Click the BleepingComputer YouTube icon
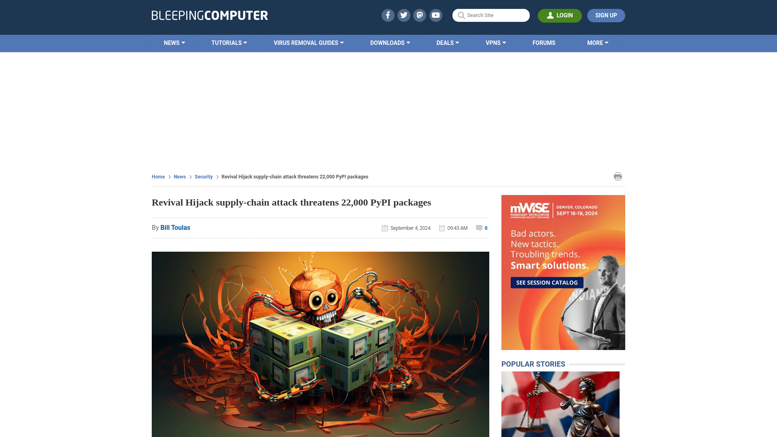Viewport: 777px width, 437px height. (x=435, y=15)
